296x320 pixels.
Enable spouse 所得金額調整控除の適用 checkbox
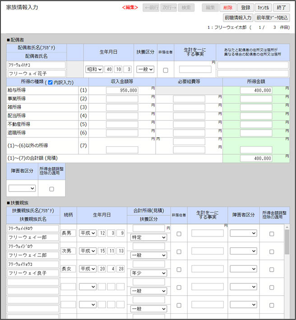point(51,189)
